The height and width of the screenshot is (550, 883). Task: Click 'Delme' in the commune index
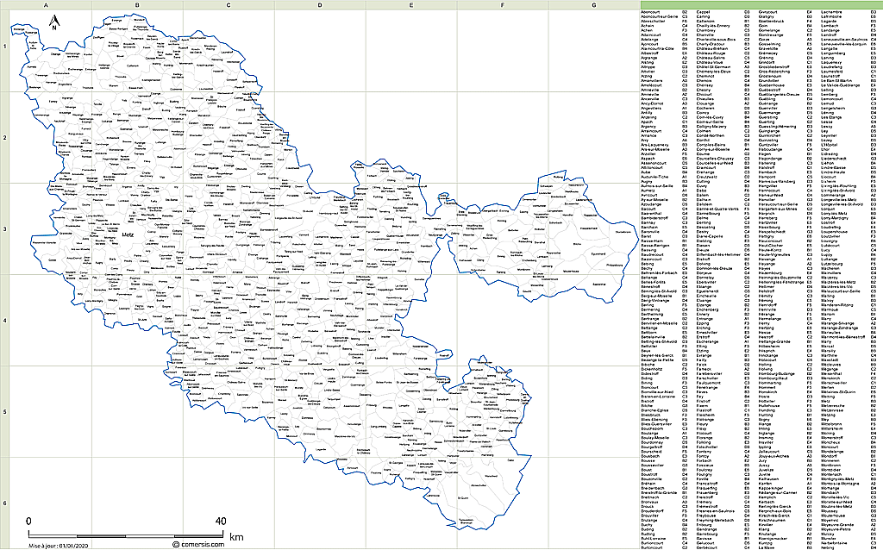[703, 218]
